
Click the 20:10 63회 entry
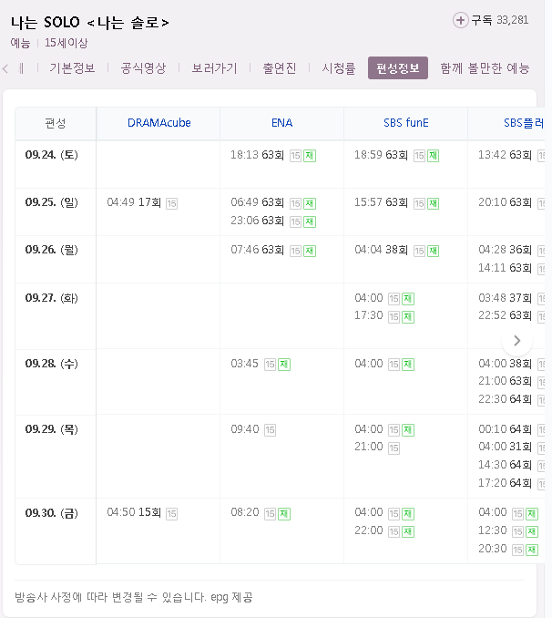506,202
